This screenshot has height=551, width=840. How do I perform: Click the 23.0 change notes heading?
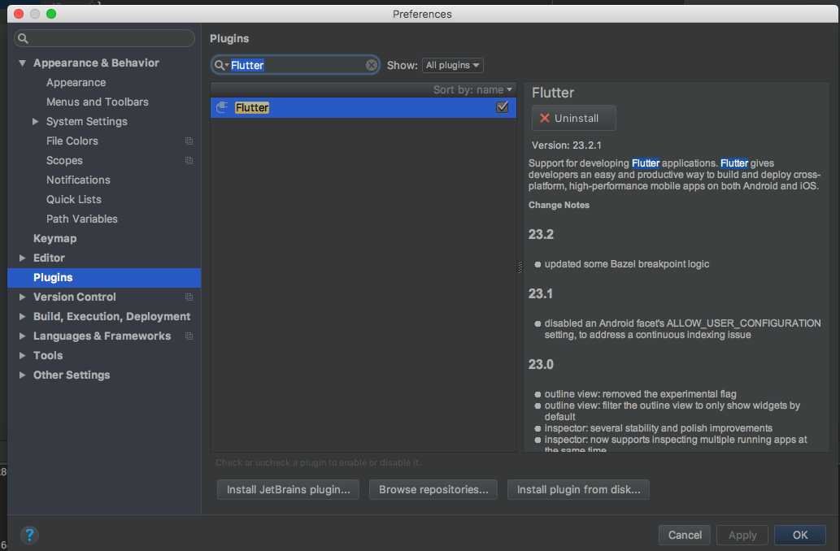tap(541, 365)
